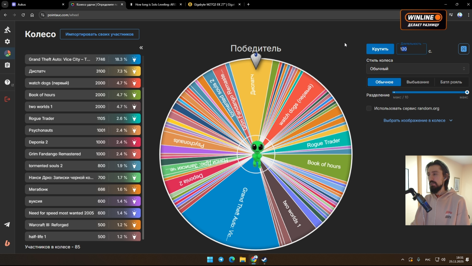Click crown icon in Warcraft III: Reforged row
472x266 pixels.
[x=134, y=225]
